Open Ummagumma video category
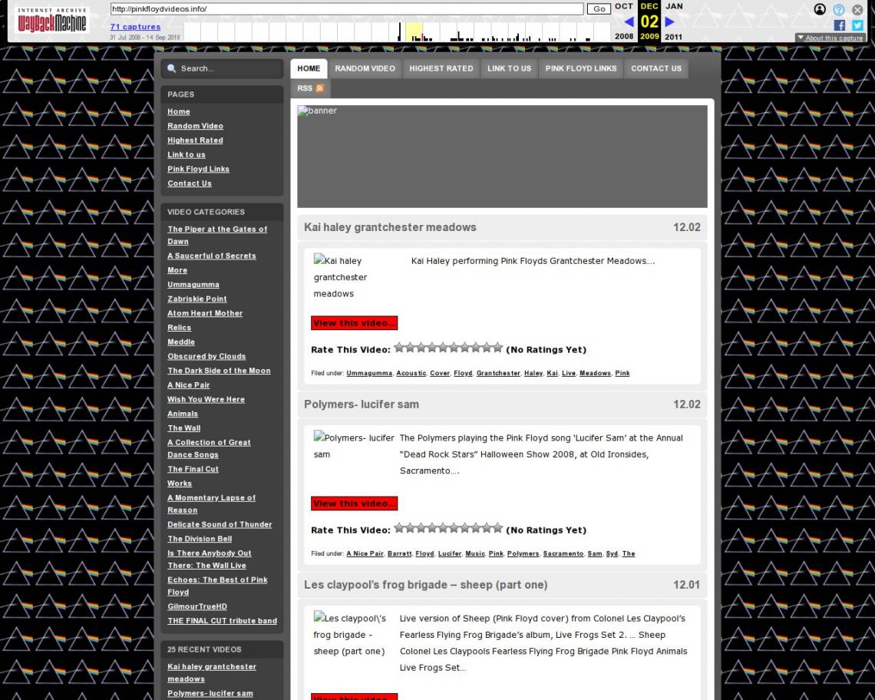 (193, 285)
